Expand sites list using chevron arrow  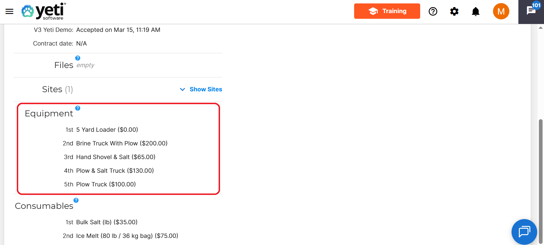tap(182, 89)
